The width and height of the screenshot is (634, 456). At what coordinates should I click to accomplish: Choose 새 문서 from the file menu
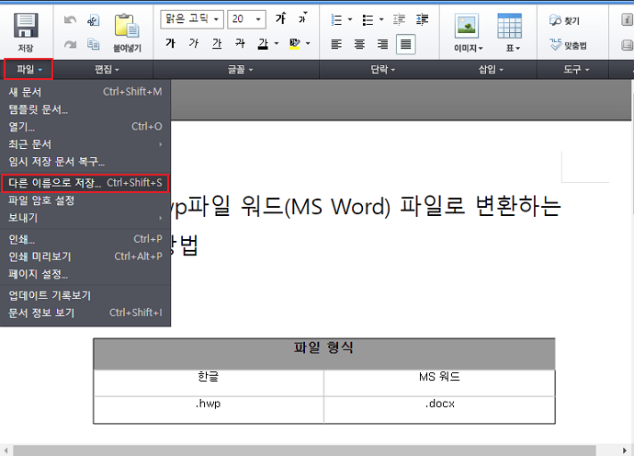85,92
